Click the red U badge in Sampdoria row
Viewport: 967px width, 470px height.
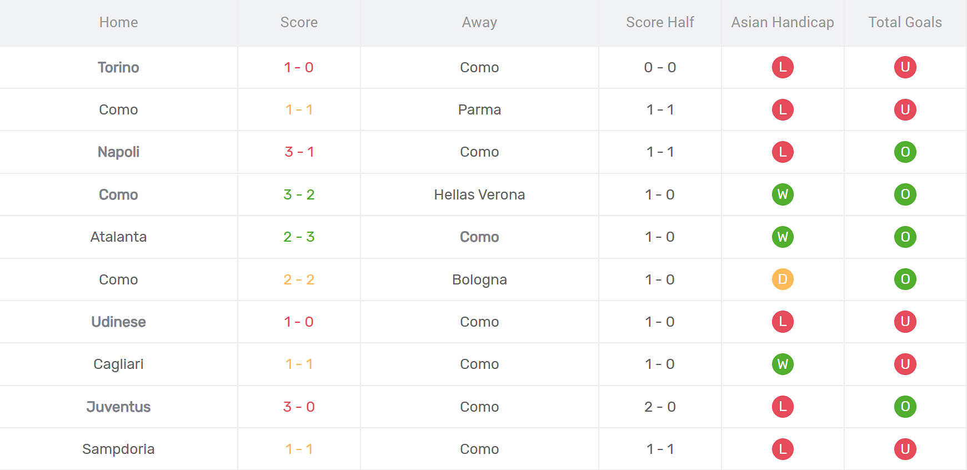(x=905, y=449)
